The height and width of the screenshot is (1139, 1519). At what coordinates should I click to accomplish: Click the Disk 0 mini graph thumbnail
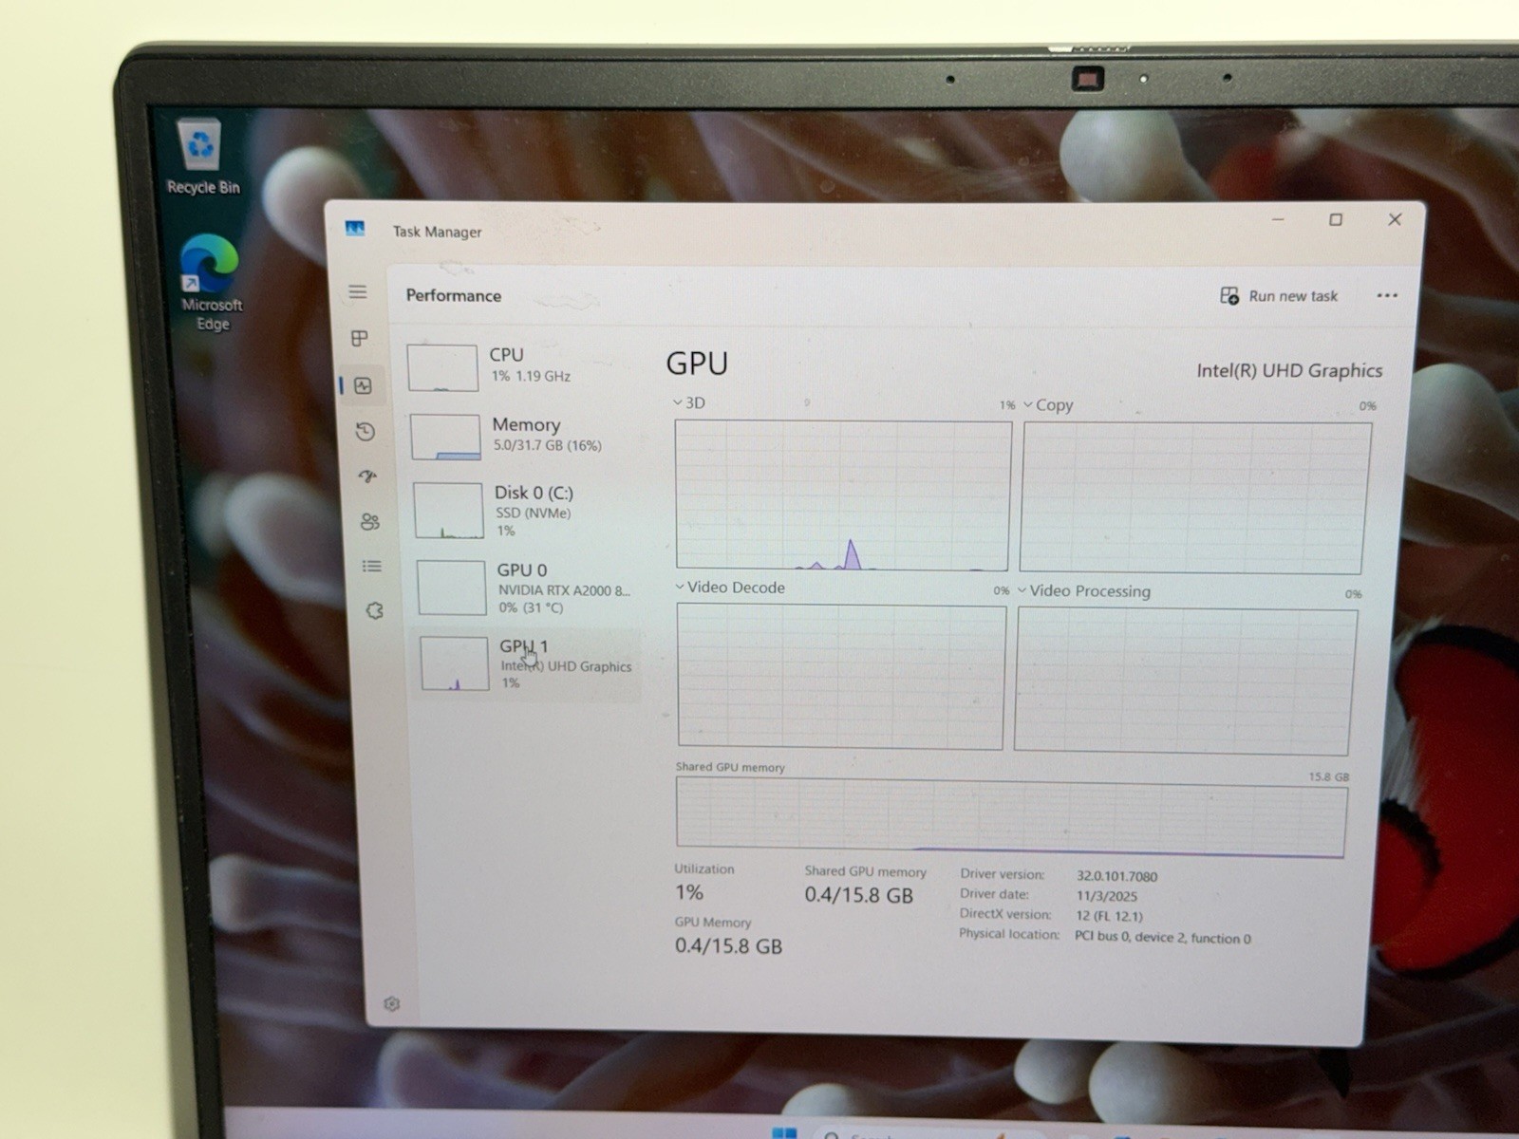tap(448, 510)
